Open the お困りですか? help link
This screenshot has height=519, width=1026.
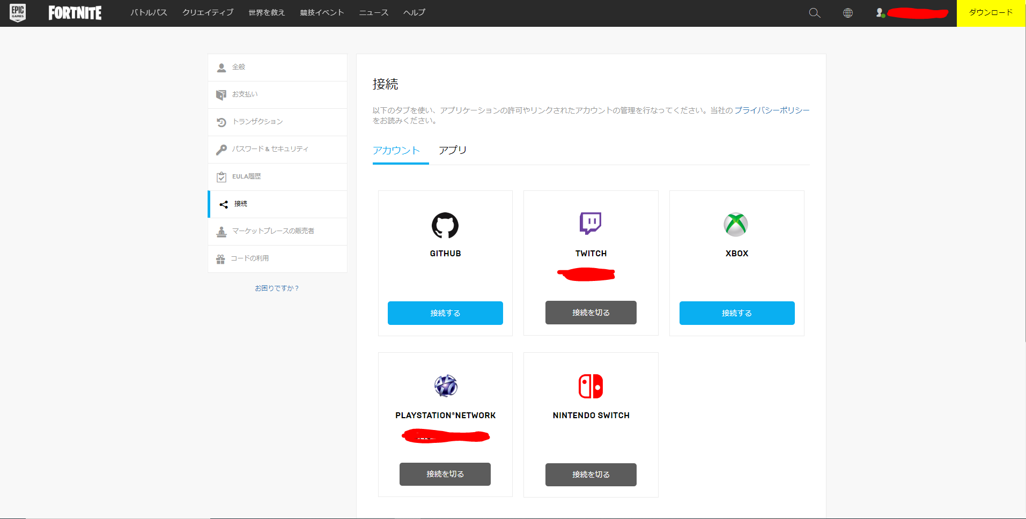coord(277,288)
